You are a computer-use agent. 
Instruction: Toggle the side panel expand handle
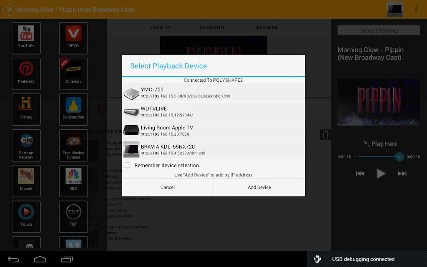325,135
